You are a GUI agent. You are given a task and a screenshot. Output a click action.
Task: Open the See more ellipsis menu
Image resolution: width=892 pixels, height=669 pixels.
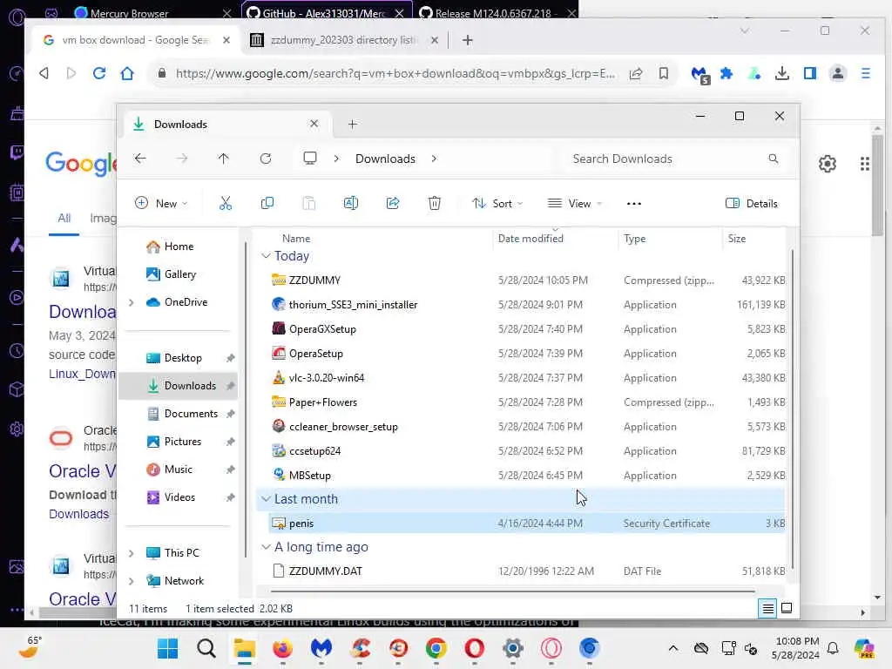coord(634,204)
